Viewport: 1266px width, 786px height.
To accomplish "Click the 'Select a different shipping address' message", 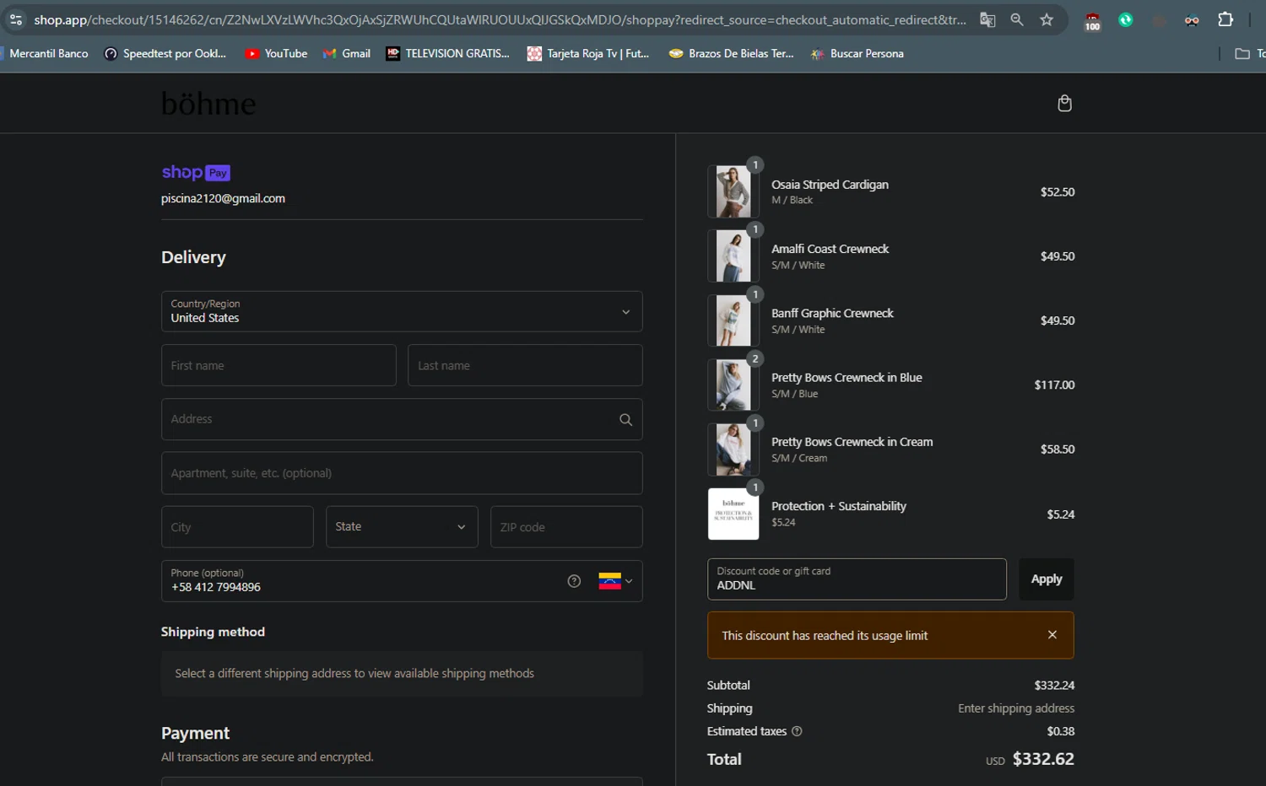I will coord(354,673).
